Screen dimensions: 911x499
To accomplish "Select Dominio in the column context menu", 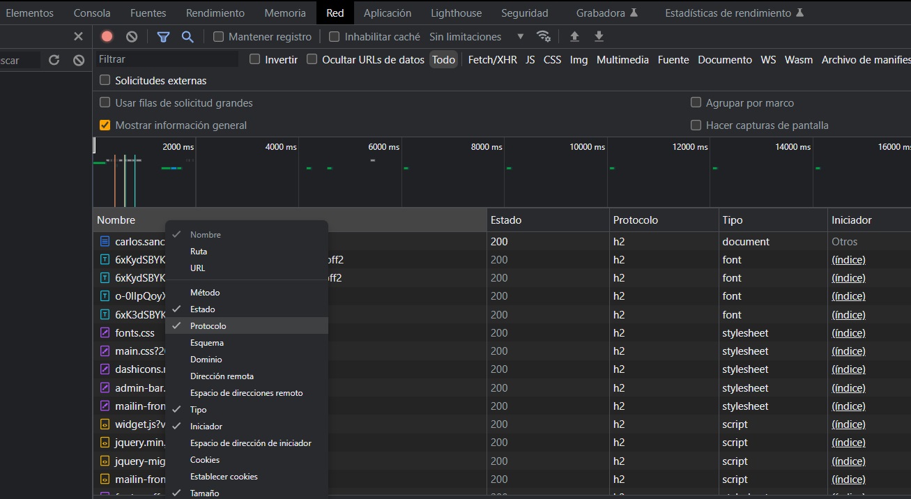I will coord(206,360).
